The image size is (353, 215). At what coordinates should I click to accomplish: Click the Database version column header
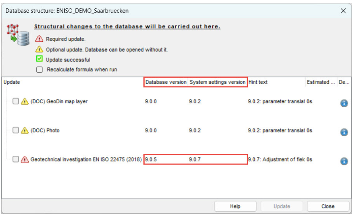click(x=166, y=82)
